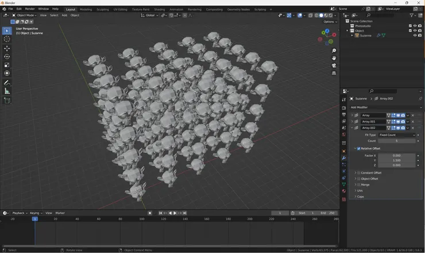Screen dimensions: 425x253
Task: Open the Render menu
Action: [x=30, y=9]
